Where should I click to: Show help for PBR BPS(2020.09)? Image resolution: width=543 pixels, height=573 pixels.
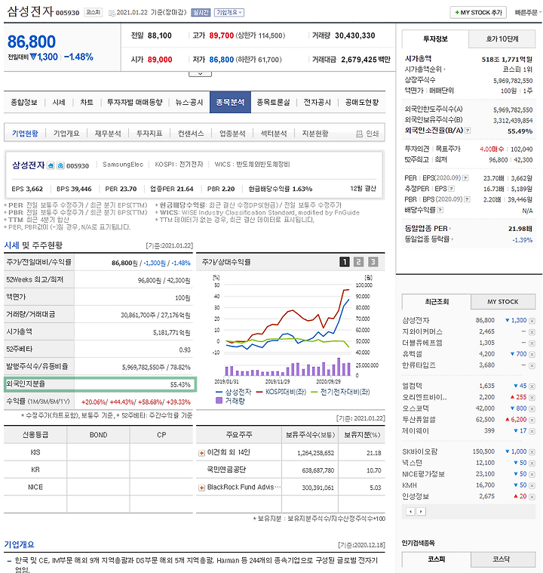467,199
